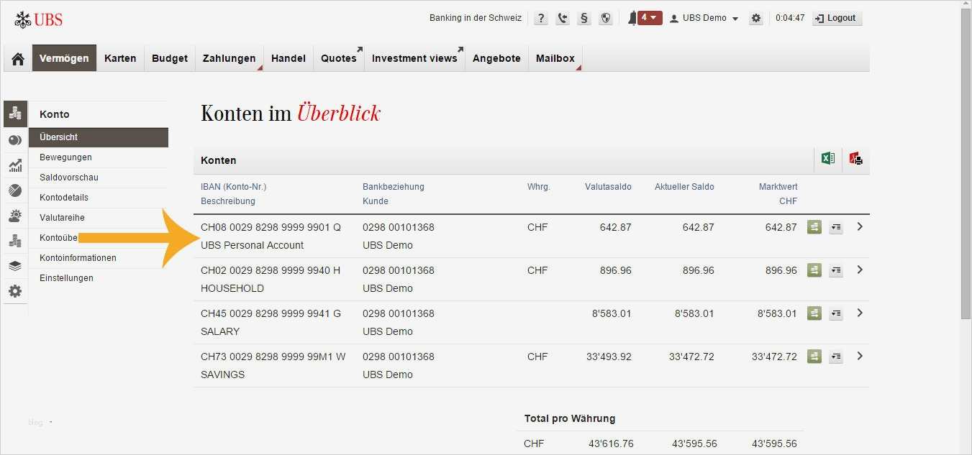Viewport: 972px width, 455px height.
Task: Click the 0:04:47 session timer
Action: pos(790,18)
